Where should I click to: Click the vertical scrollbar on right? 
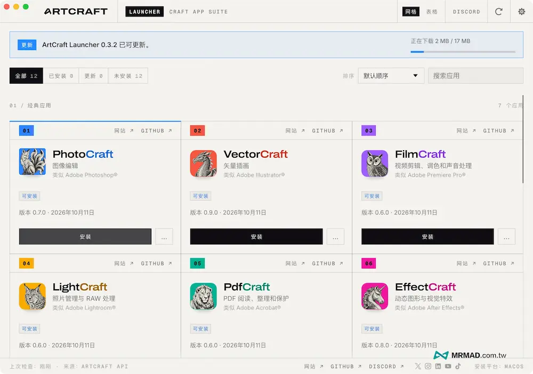coord(523,139)
